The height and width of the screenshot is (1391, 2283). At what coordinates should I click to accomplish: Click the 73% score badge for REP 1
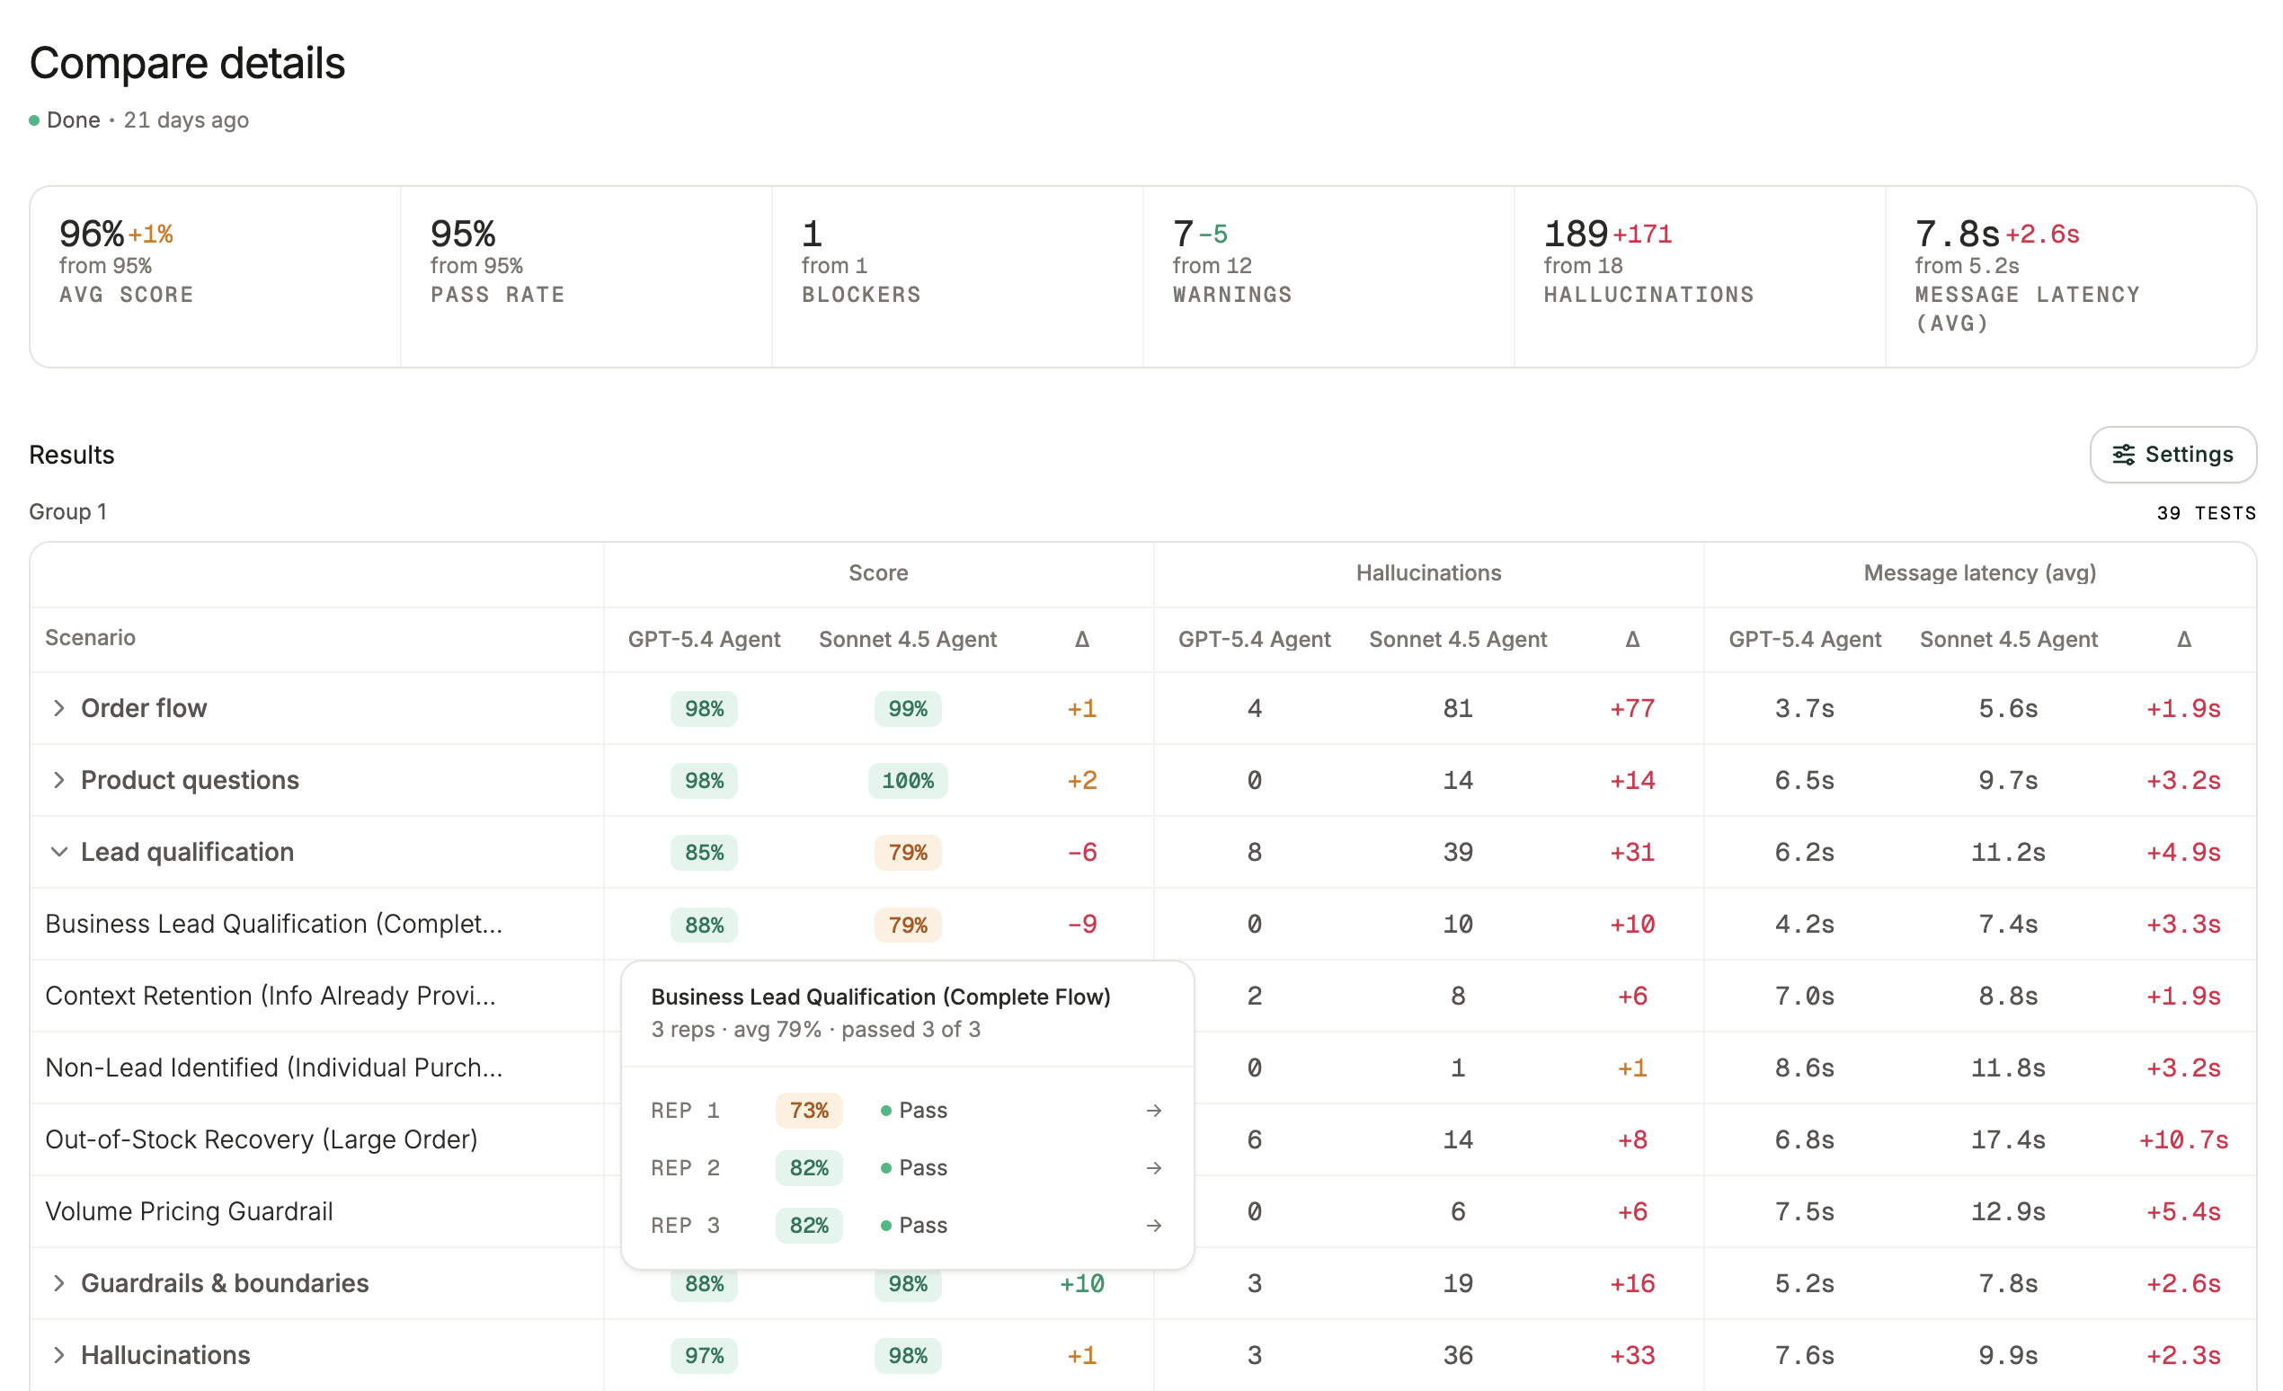tap(808, 1111)
